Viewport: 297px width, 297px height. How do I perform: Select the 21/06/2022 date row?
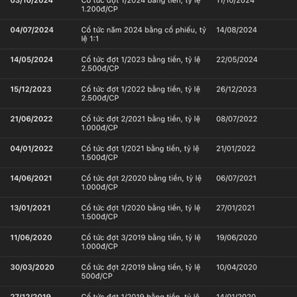[32, 119]
